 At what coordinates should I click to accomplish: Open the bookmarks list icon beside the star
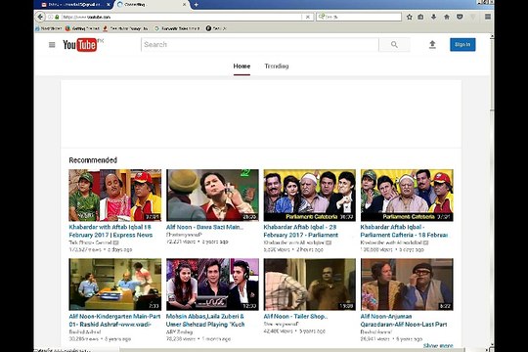point(420,17)
